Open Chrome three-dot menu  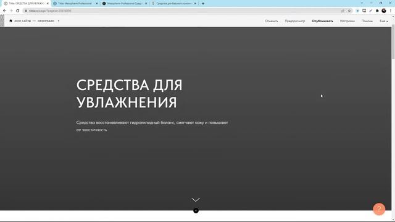(x=391, y=11)
